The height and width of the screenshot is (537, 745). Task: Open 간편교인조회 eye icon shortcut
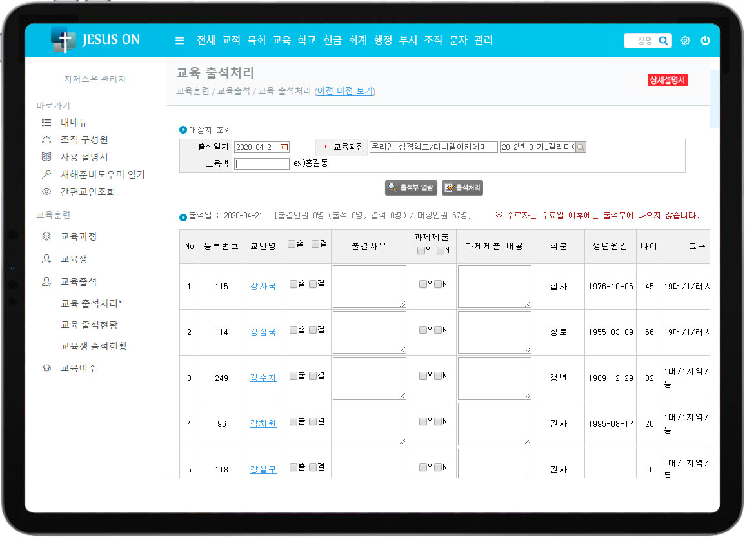(46, 192)
